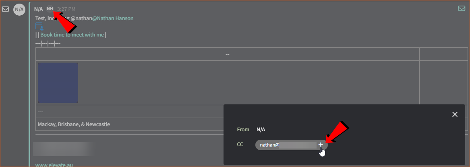The image size is (470, 167).
Task: Click the envelope icon left of the avatar
Action: 5,9
